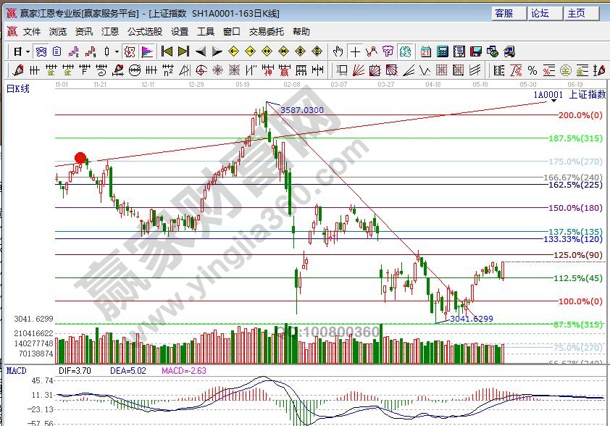Jump to last bar with skip-end arrow
Viewport: 610px width, 426px height.
[183, 51]
